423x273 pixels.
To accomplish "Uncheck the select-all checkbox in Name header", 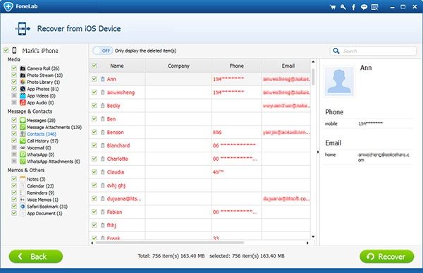I will (94, 66).
